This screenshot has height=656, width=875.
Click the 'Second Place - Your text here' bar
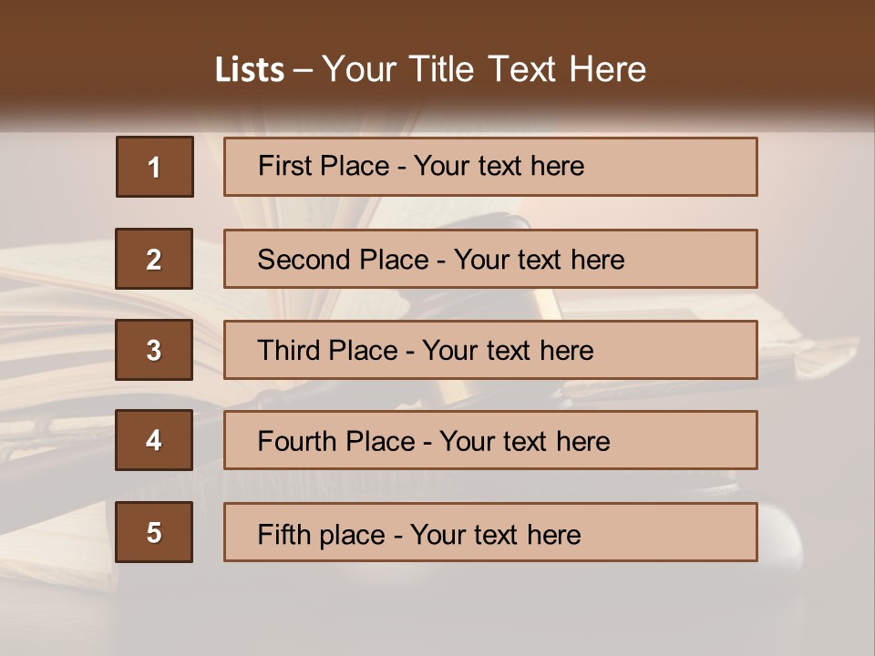tap(490, 259)
